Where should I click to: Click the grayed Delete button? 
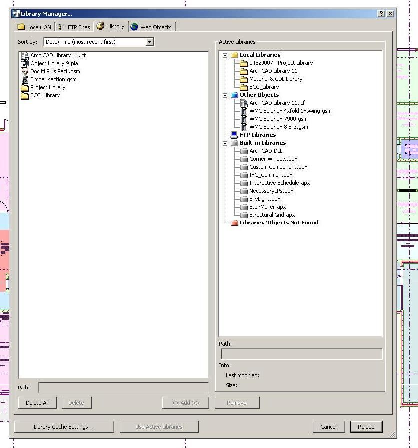coord(77,403)
